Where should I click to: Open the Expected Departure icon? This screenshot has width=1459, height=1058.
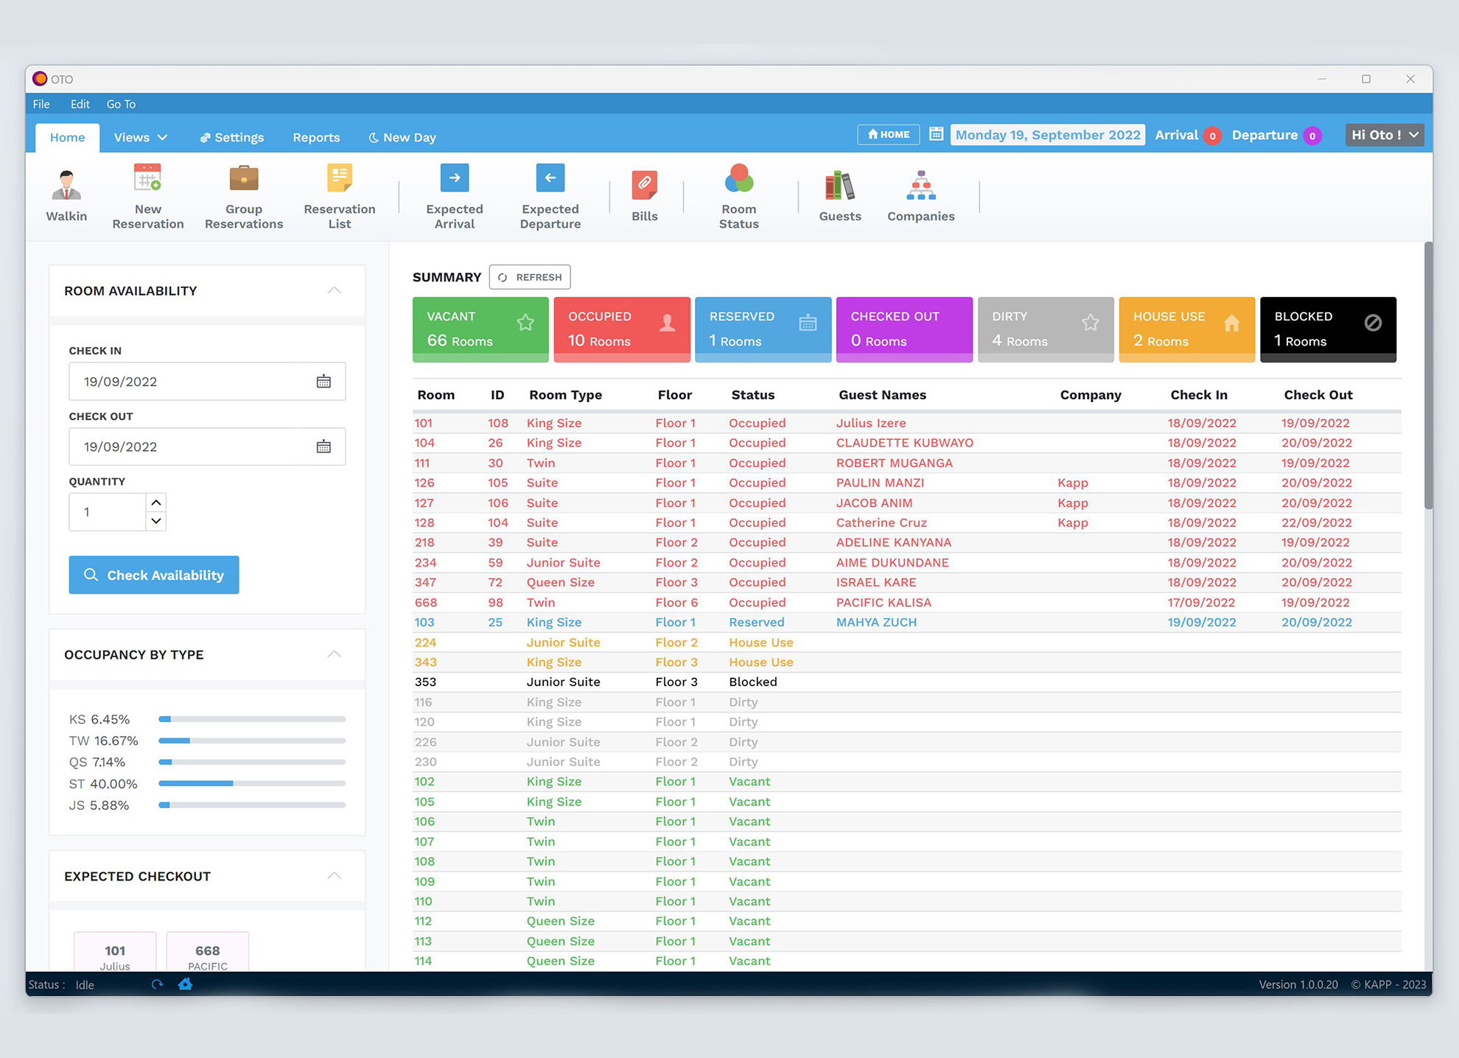coord(550,178)
